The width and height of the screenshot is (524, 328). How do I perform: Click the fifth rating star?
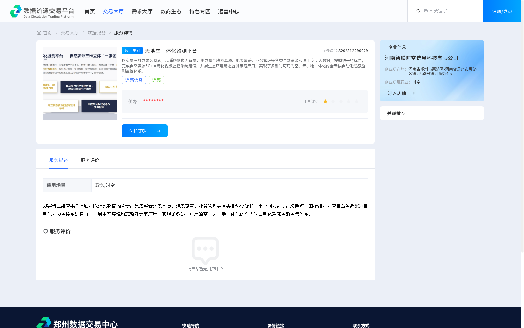click(357, 101)
